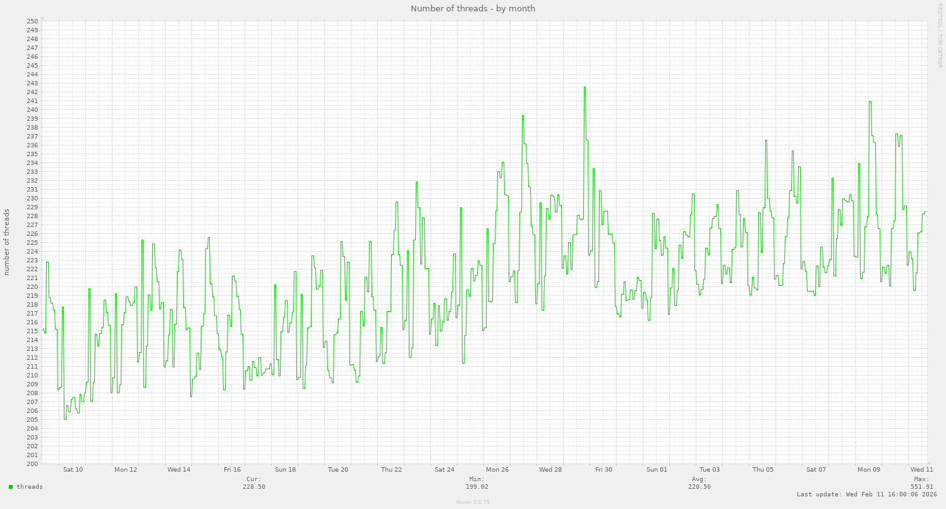
Task: Click the "Fri 30" x-axis date label
Action: [x=603, y=470]
